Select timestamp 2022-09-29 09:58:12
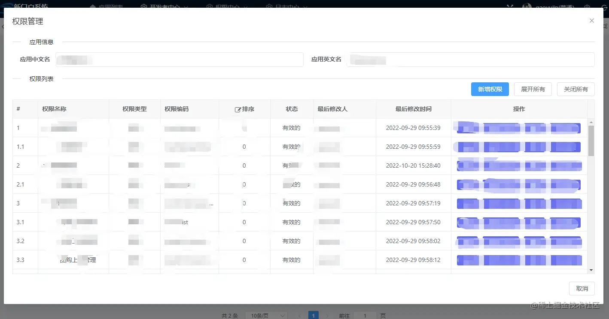 click(x=413, y=260)
